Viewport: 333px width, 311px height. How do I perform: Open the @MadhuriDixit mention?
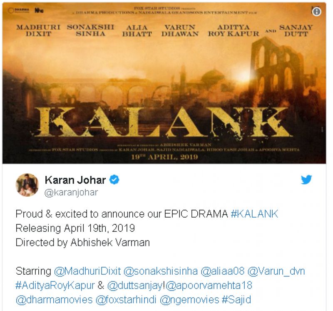(x=87, y=271)
